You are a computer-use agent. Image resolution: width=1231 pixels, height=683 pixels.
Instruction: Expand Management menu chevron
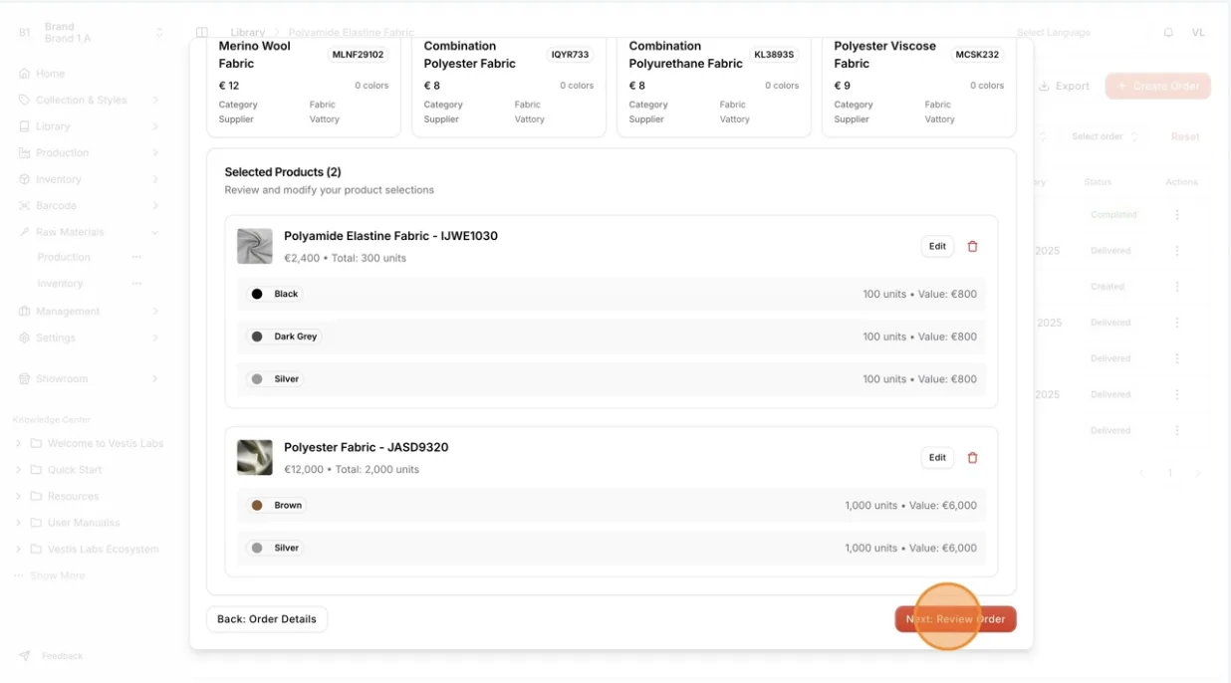[x=155, y=311]
